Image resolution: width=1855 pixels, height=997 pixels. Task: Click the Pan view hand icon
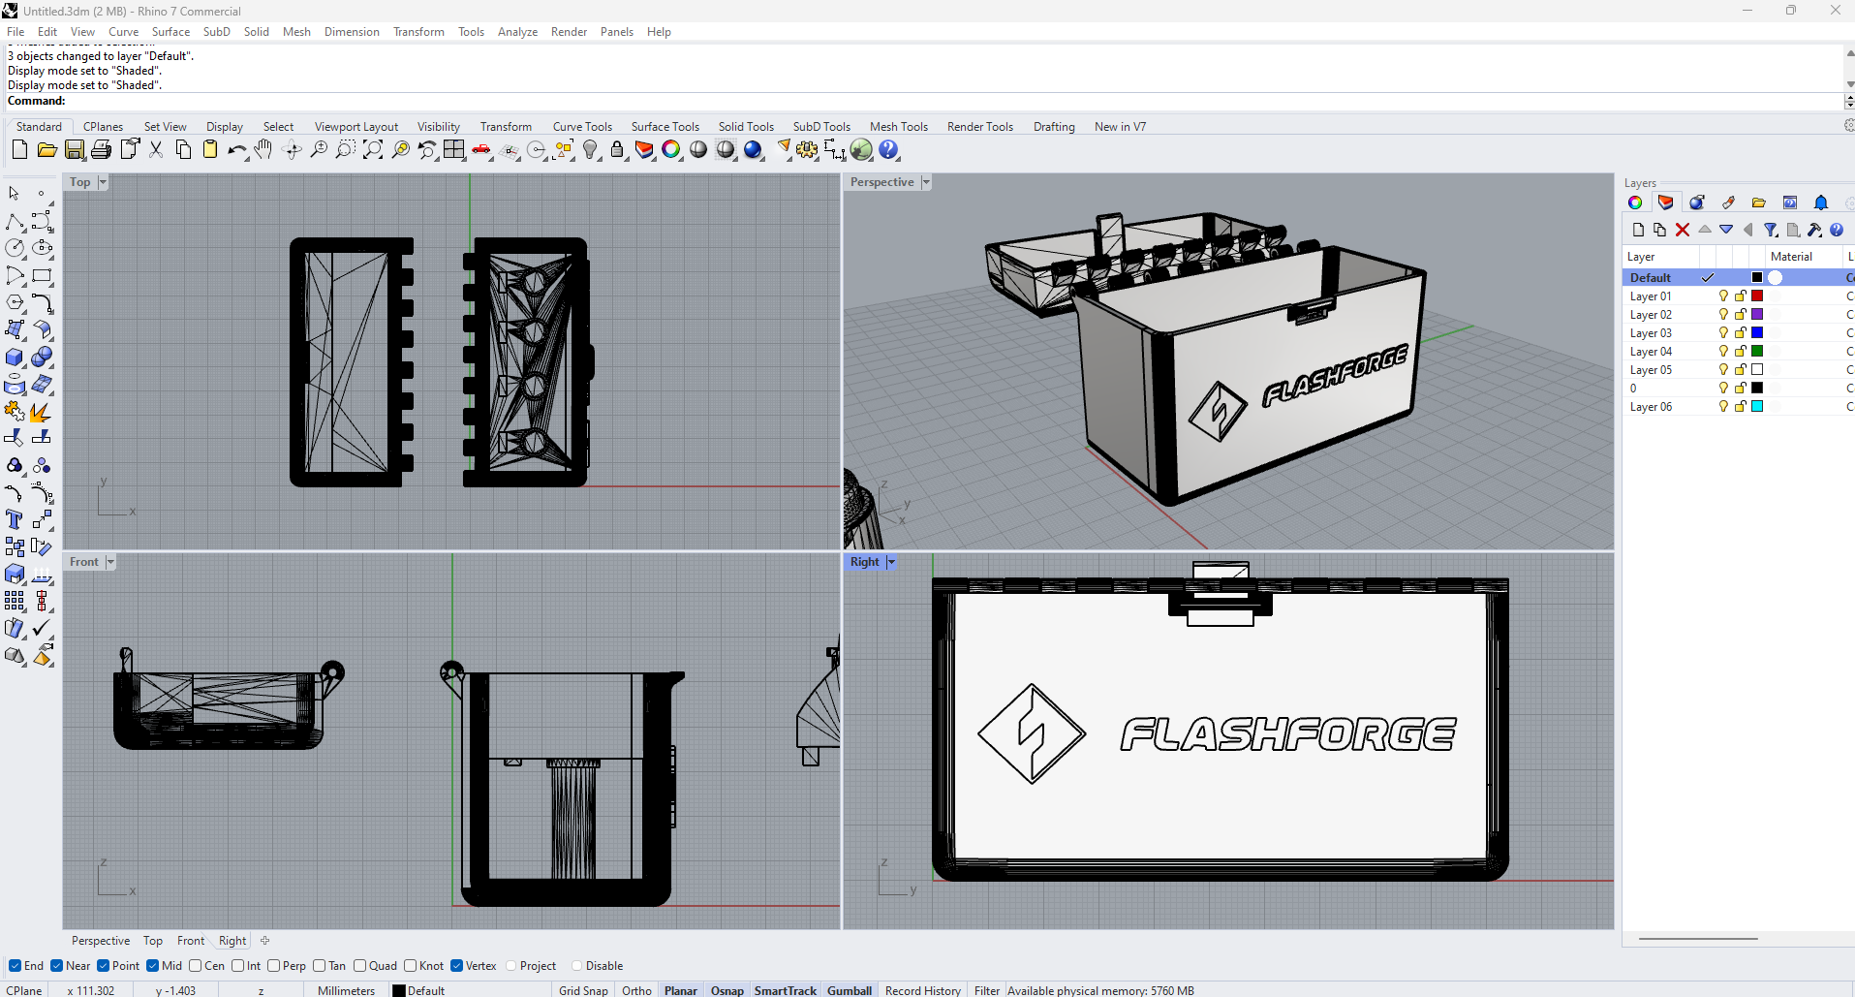click(x=263, y=150)
